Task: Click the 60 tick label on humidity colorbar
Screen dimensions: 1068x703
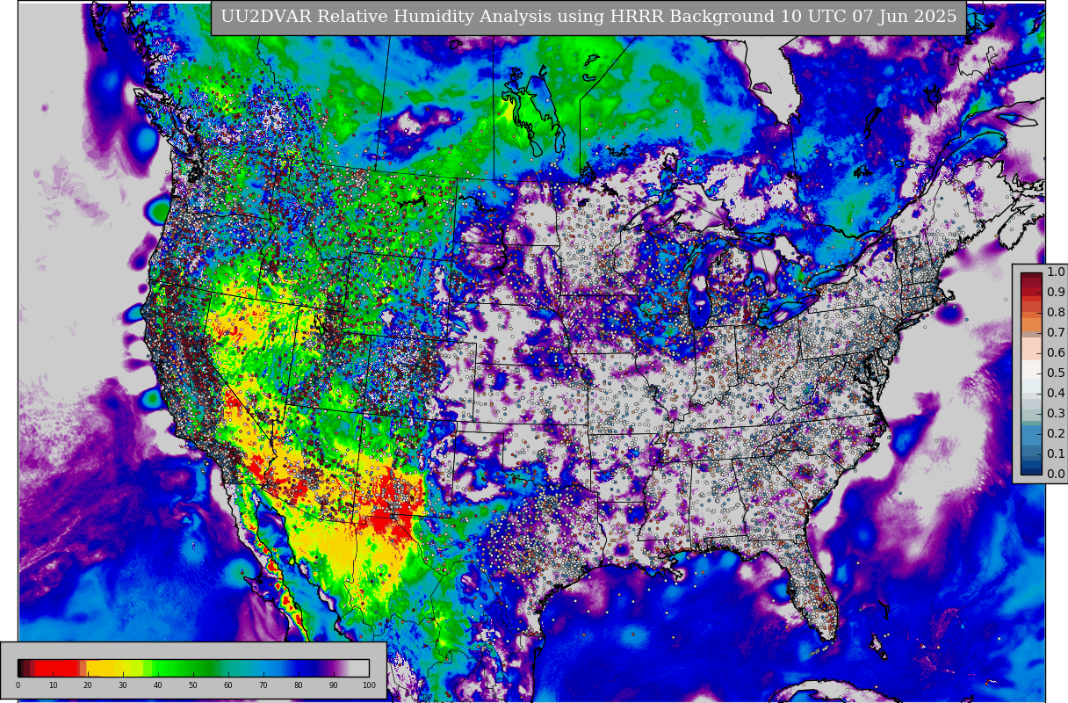Action: pyautogui.click(x=228, y=685)
